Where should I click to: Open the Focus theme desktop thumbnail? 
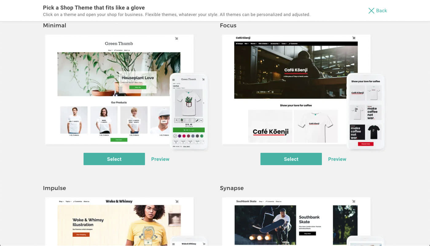click(296, 89)
